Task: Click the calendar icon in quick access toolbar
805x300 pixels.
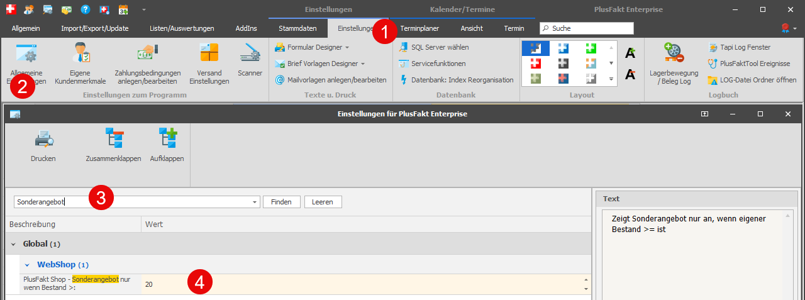Action: pyautogui.click(x=123, y=9)
